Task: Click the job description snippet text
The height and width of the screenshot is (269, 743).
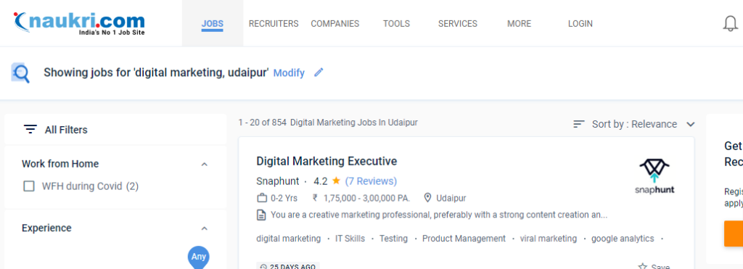Action: 439,215
